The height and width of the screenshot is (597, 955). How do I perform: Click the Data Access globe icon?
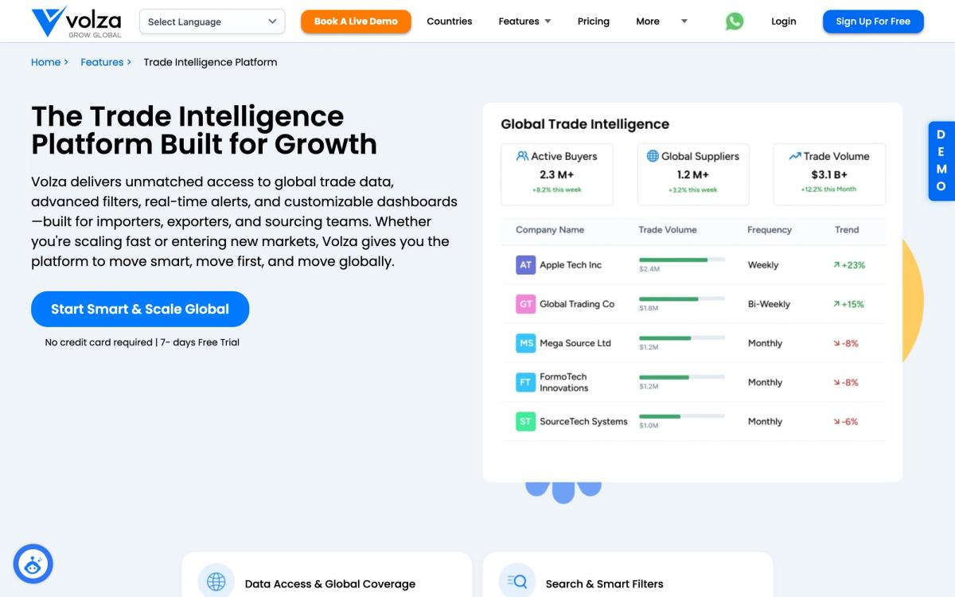click(216, 581)
